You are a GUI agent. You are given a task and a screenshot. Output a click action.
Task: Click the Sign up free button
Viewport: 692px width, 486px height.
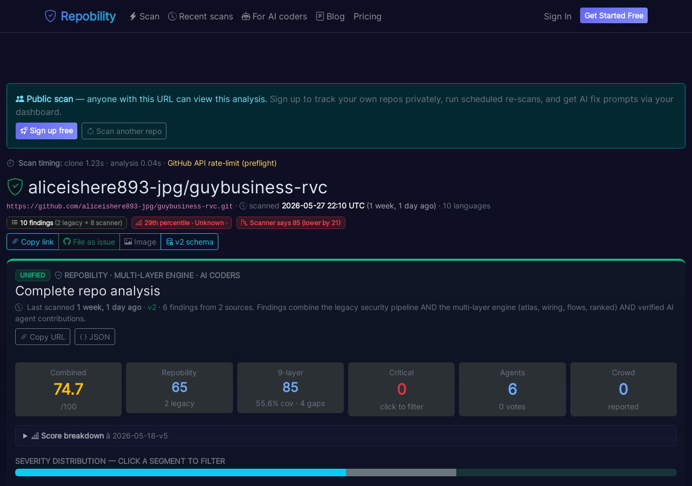point(46,131)
